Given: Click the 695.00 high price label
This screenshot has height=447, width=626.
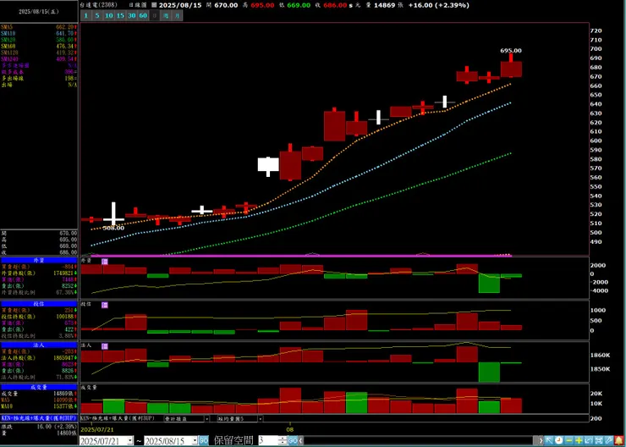Looking at the screenshot, I should tap(511, 50).
